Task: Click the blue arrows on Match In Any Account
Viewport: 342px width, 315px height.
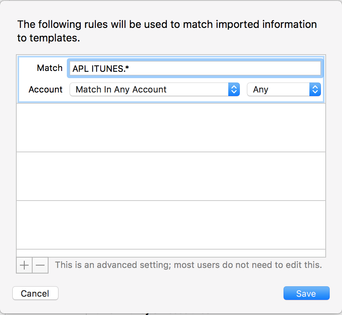Action: click(x=234, y=89)
